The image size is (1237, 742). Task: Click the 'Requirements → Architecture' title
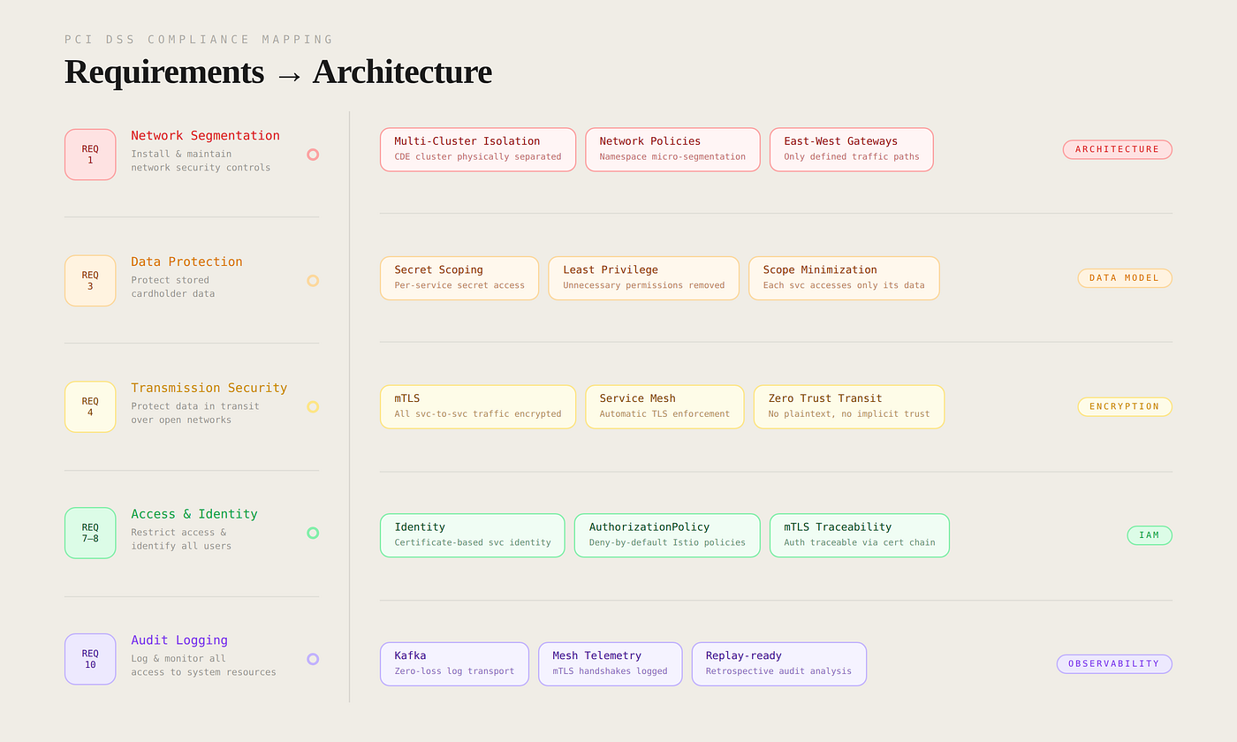coord(278,72)
